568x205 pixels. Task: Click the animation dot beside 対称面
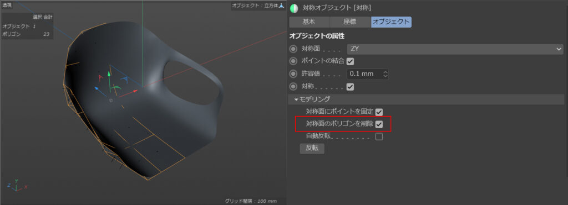[x=293, y=49]
